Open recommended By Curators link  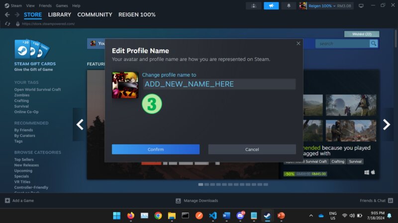pyautogui.click(x=24, y=135)
